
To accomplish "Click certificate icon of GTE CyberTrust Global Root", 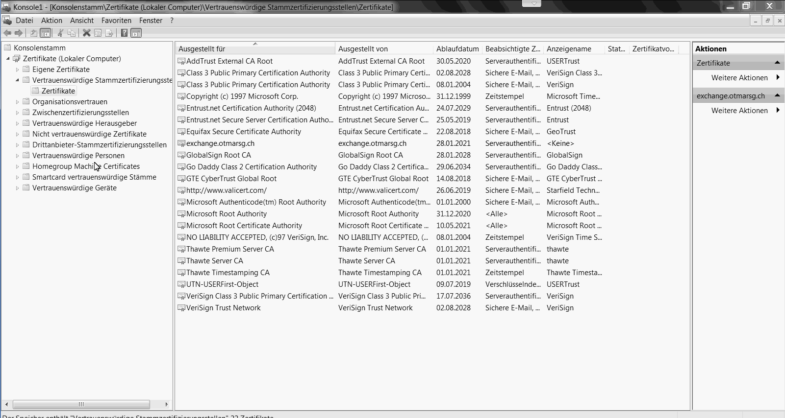I will click(181, 179).
